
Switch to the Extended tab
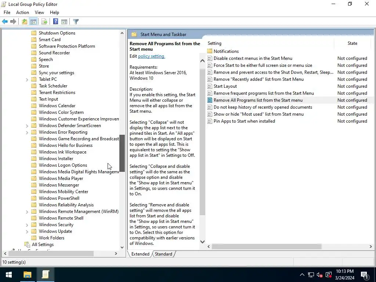coord(140,254)
